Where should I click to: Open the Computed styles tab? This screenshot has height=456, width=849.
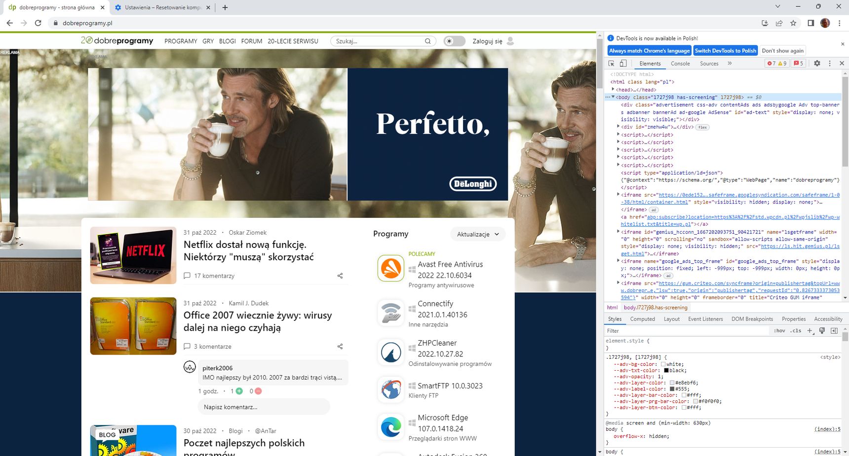[x=642, y=319]
